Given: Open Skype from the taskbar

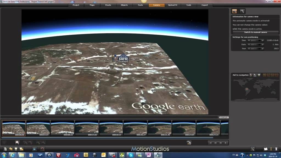Looking at the screenshot, I should pyautogui.click(x=131, y=155).
